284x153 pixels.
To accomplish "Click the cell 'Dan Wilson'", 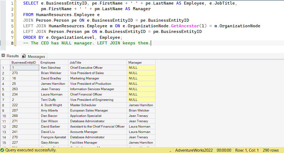I will [x=54, y=121].
